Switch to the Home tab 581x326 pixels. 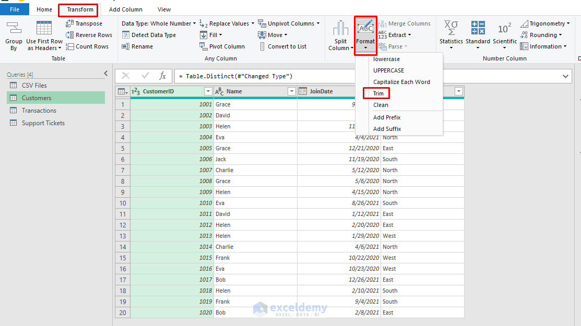click(x=44, y=9)
